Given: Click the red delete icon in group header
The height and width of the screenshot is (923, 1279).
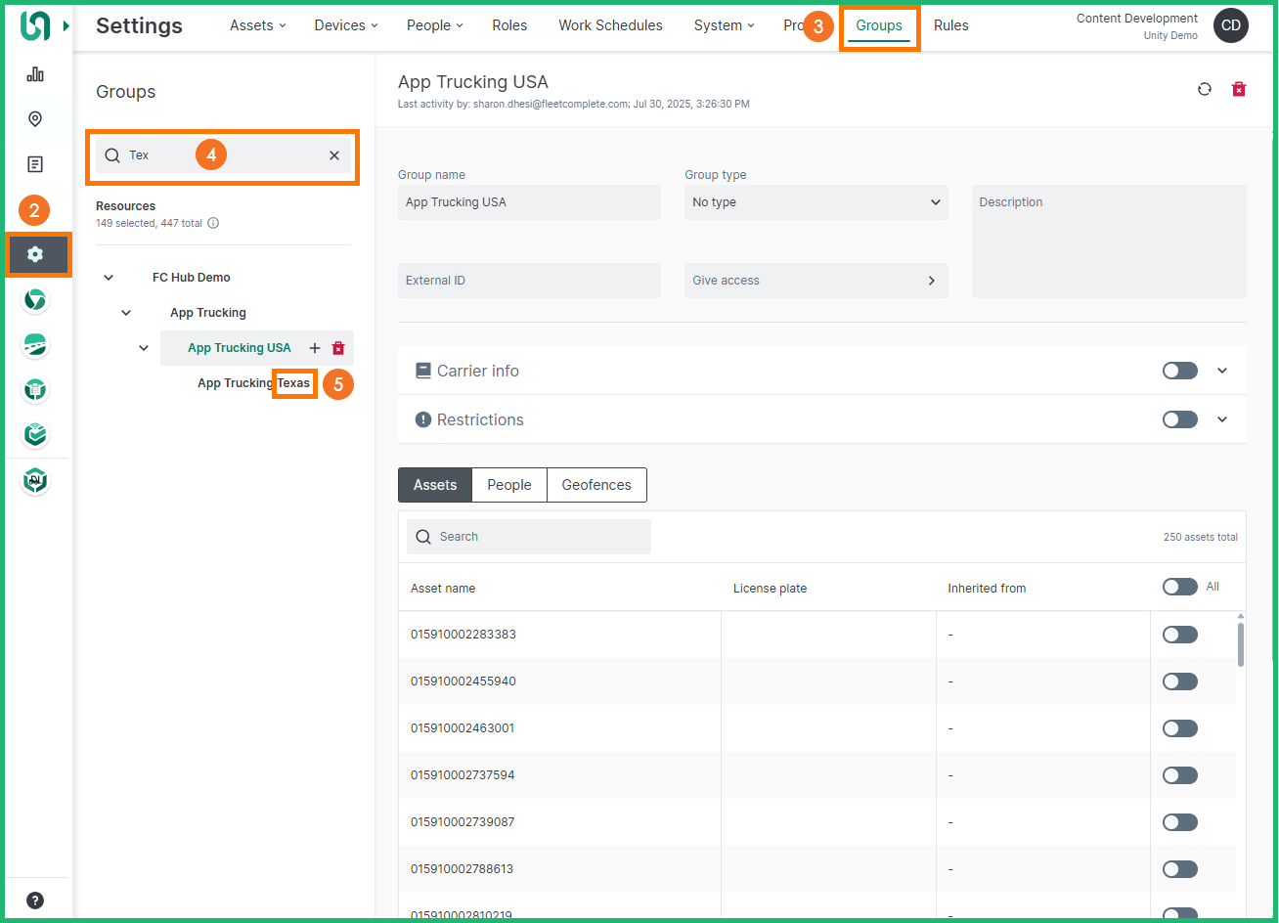Looking at the screenshot, I should [x=1239, y=89].
